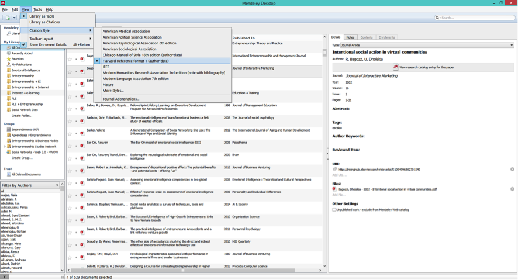Open attached Bagozzi, Dholakia PDF file
518x280 pixels.
pyautogui.click(x=387, y=189)
